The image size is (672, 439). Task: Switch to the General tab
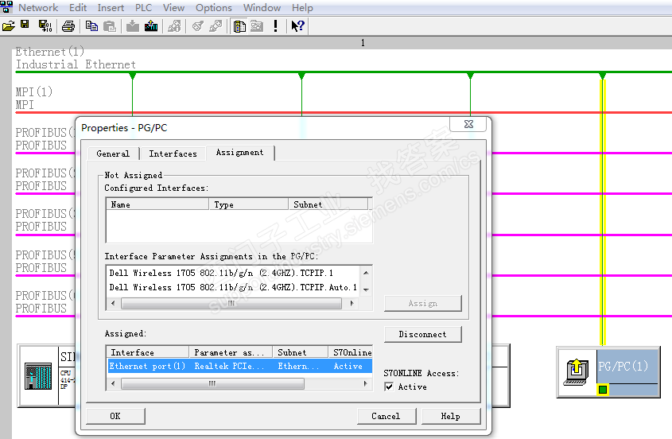coord(113,153)
